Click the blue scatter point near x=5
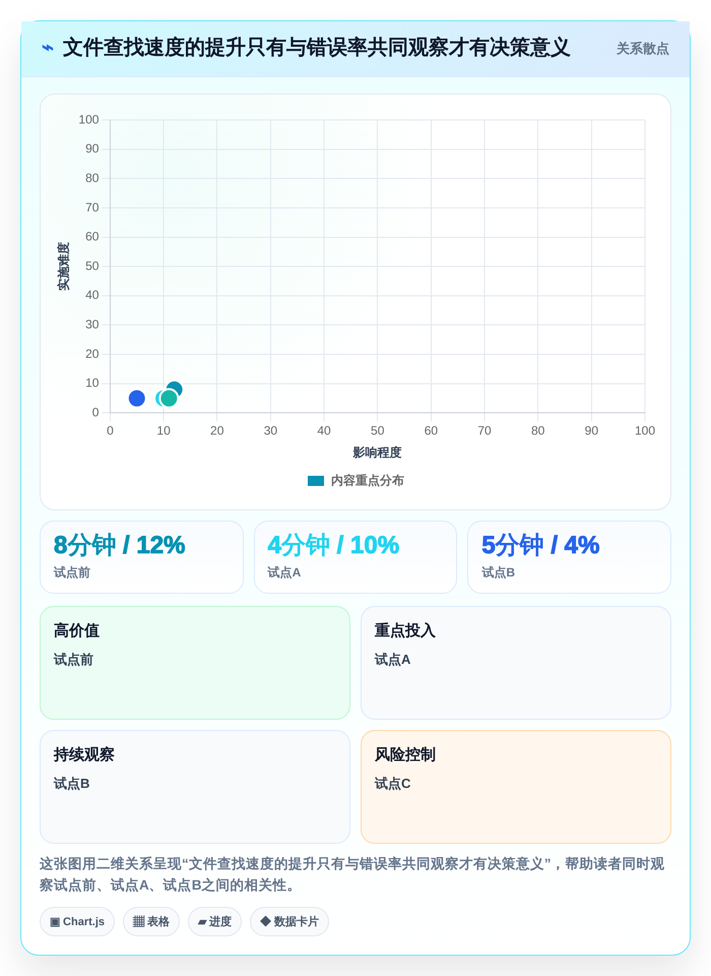This screenshot has height=976, width=711. coord(137,398)
